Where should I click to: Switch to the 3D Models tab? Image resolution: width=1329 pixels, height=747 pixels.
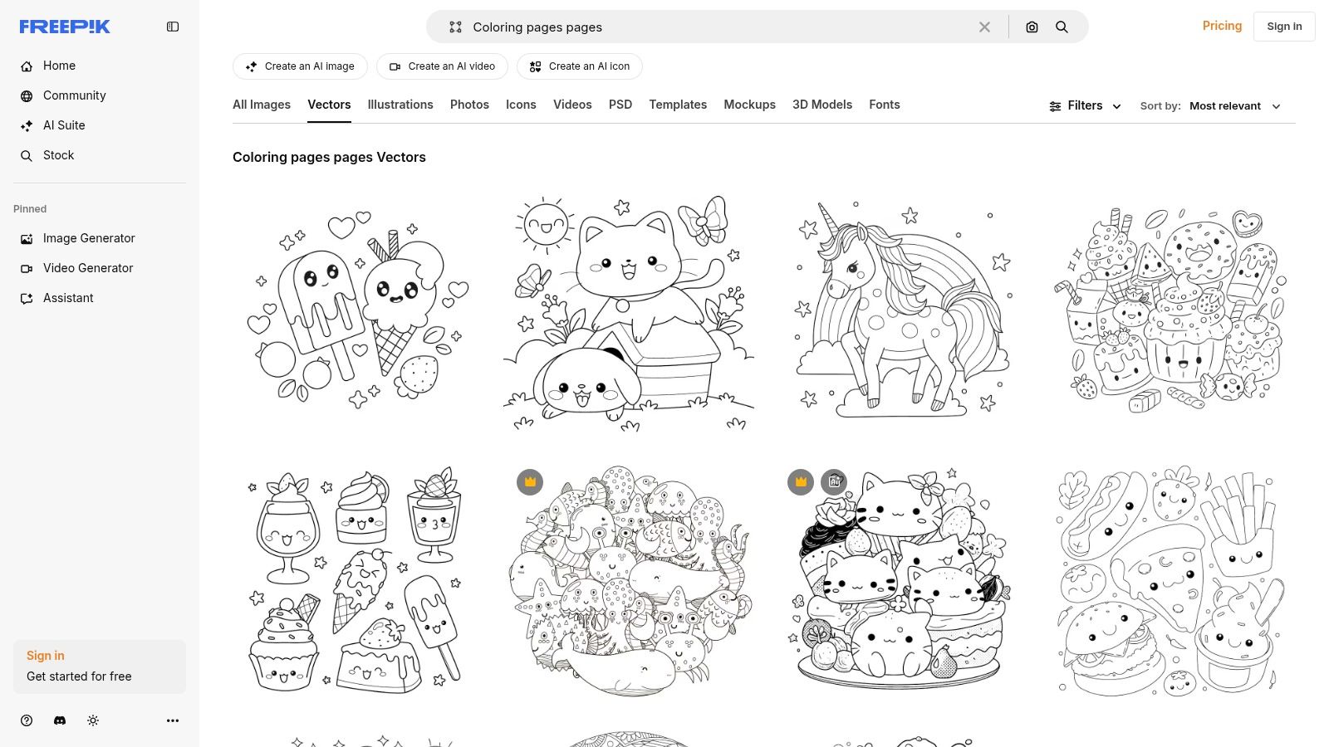coord(822,105)
